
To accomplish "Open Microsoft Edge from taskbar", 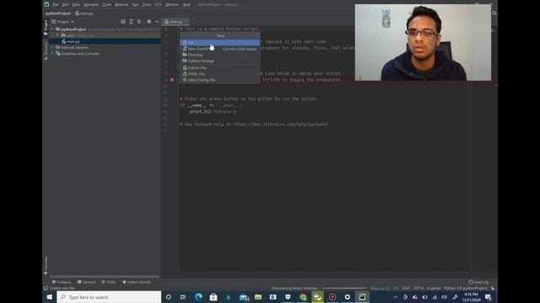I will (x=199, y=297).
